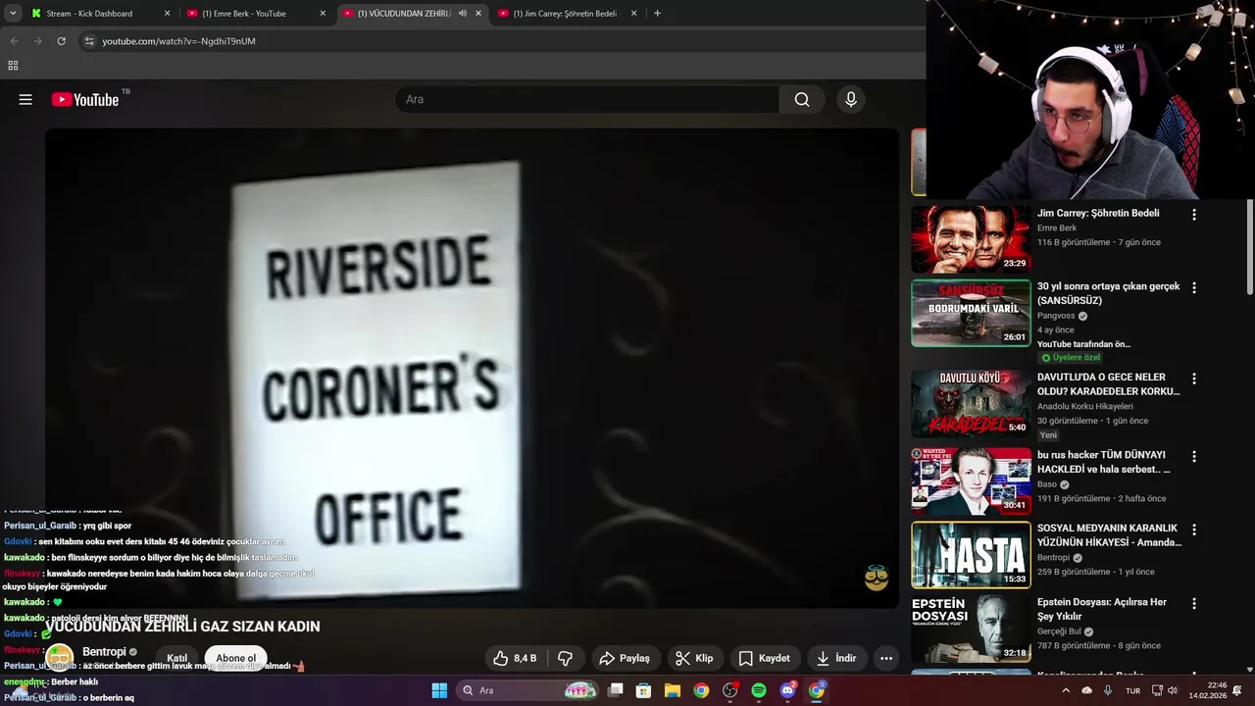Open options for 'bu rus hacker' suggestion

point(1193,457)
